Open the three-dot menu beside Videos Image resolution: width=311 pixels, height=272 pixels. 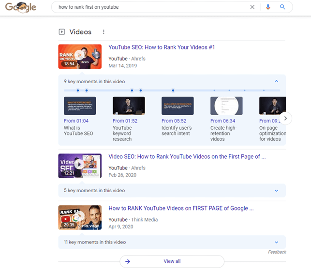pos(104,32)
